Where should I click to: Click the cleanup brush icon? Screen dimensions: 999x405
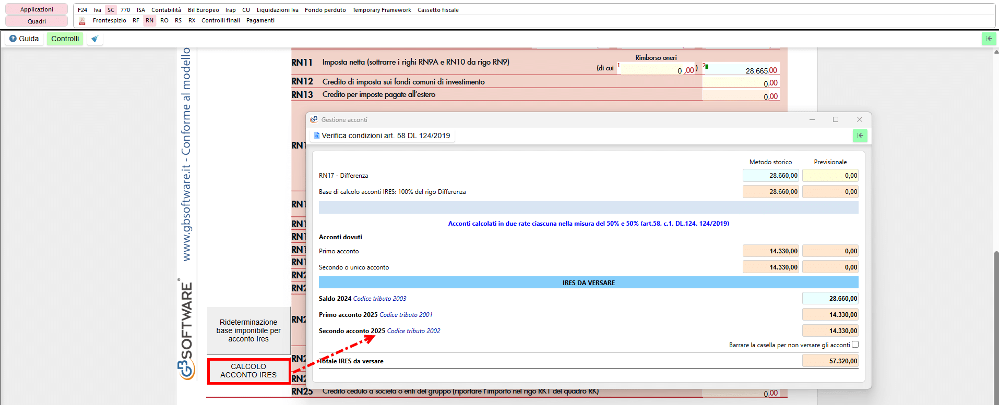[94, 39]
